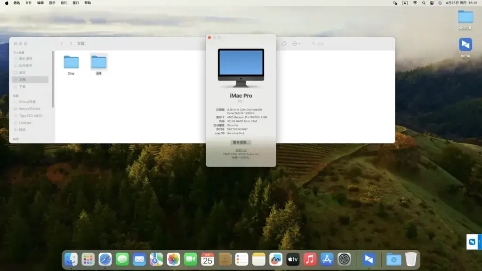The width and height of the screenshot is (482, 271).
Task: Open the Mail app in the Dock
Action: [x=139, y=259]
